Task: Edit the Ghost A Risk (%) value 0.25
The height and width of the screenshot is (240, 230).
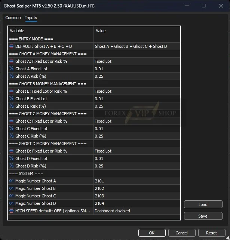Action: (137, 76)
